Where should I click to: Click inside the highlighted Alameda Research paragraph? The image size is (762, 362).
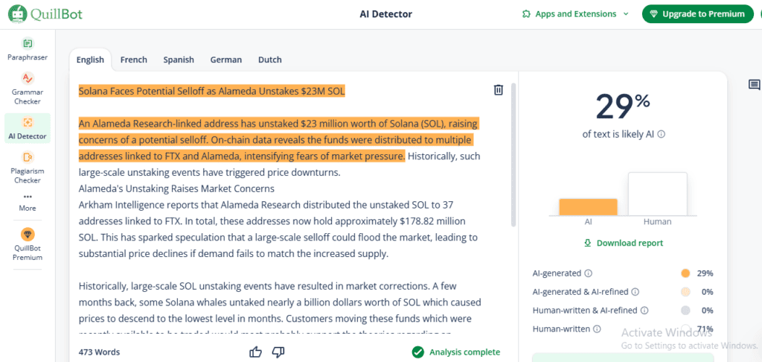(278, 139)
